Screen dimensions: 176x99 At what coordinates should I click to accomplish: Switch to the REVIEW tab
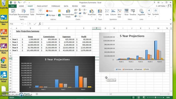tap(75, 6)
